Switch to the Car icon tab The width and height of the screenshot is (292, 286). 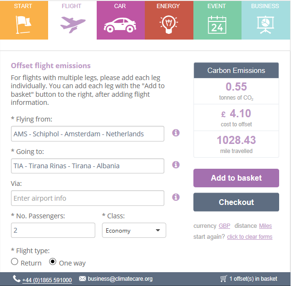[x=120, y=25]
